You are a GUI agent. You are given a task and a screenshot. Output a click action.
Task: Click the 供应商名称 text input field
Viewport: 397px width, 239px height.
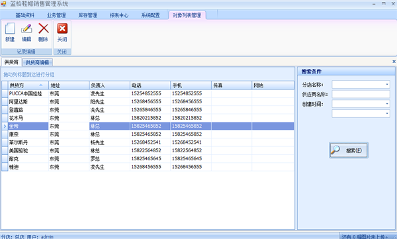361,94
